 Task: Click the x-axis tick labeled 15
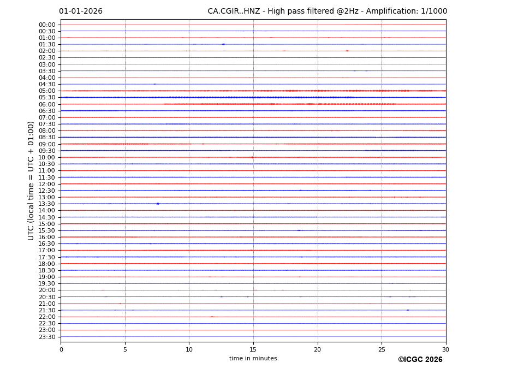pos(253,349)
